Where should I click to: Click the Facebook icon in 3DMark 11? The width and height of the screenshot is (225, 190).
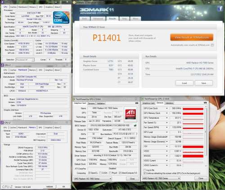click(220, 9)
